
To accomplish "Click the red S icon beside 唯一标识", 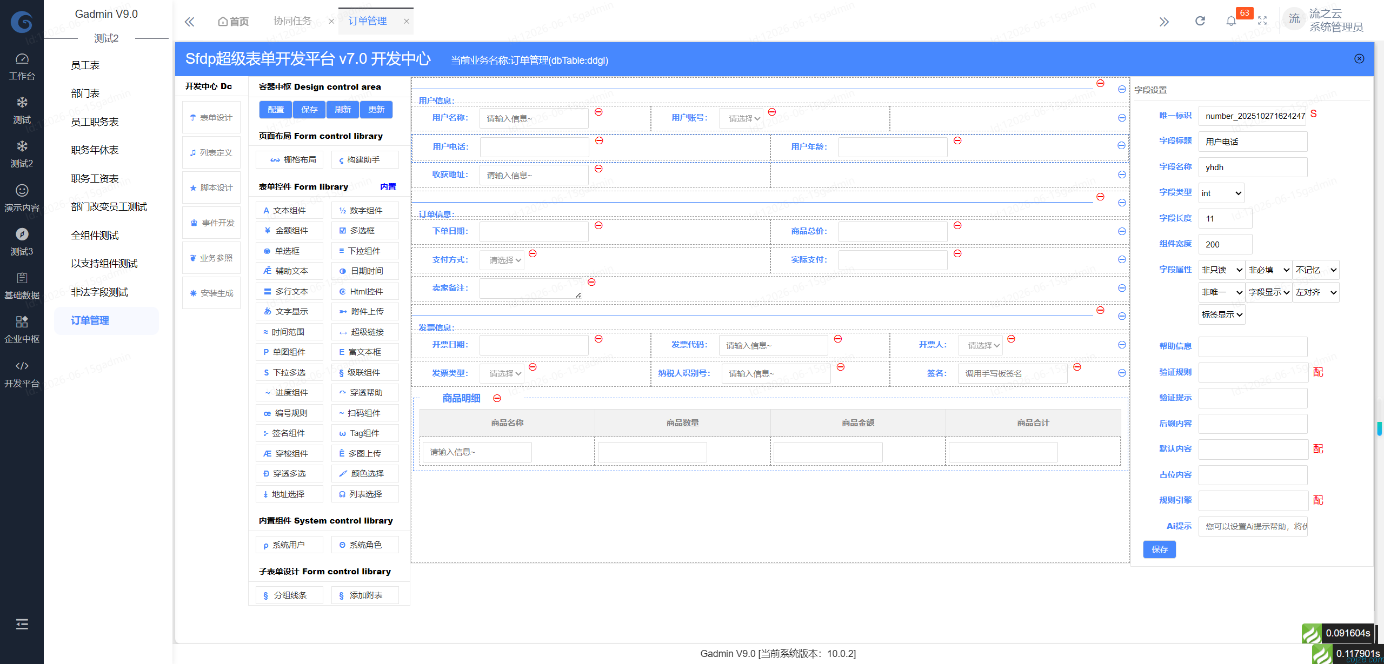I will 1314,114.
